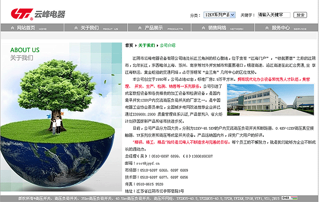Image resolution: width=319 pixels, height=202 pixels.
Task: Open the 网站首页 HOME menu item
Action: pyautogui.click(x=32, y=28)
